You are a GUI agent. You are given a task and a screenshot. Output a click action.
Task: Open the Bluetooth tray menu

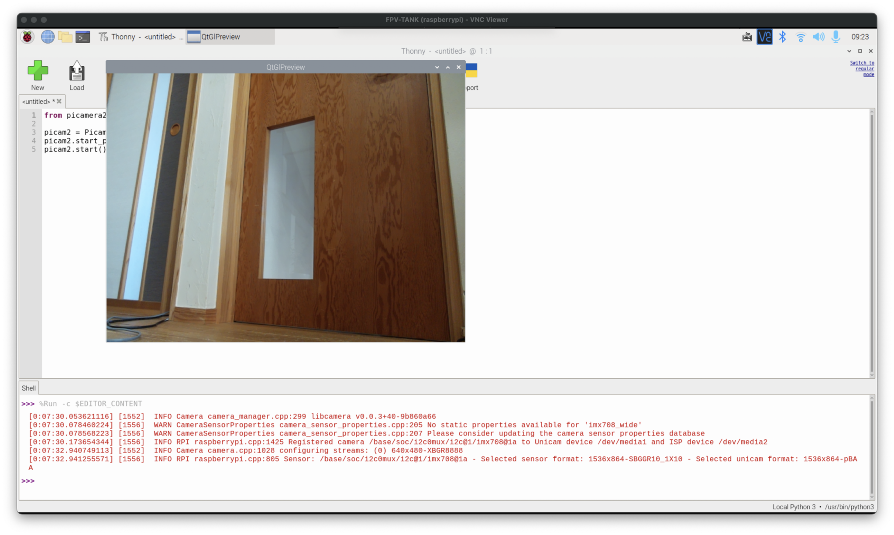coord(782,37)
